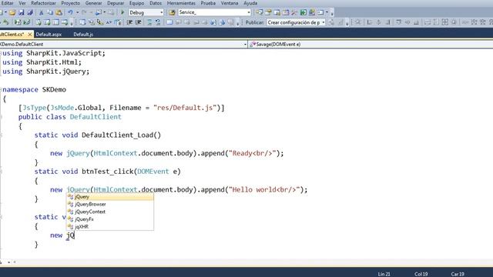Click the Comment selected lines icon
The height and width of the screenshot is (277, 493).
click(149, 22)
